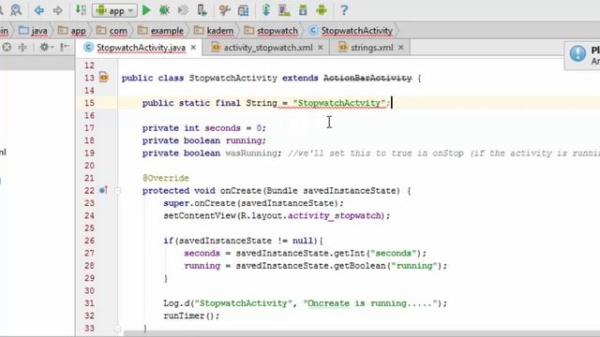Screen dimensions: 600x337
Task: Open Help with the question mark icon
Action: 344,10
